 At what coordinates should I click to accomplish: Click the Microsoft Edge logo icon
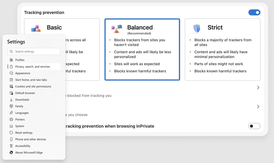[11, 153]
